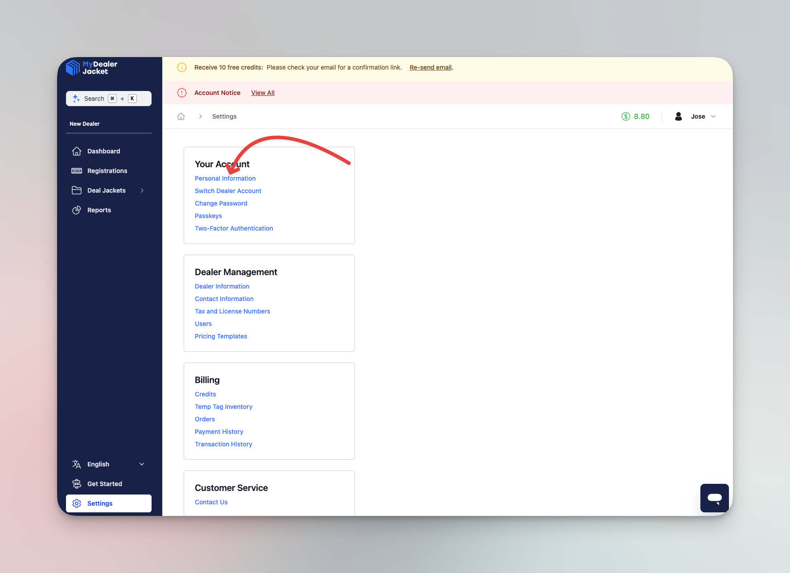Click the green dollar credits icon
This screenshot has height=573, width=790.
(625, 116)
